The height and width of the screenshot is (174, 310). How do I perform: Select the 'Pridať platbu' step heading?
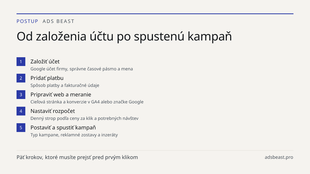[x=47, y=78]
